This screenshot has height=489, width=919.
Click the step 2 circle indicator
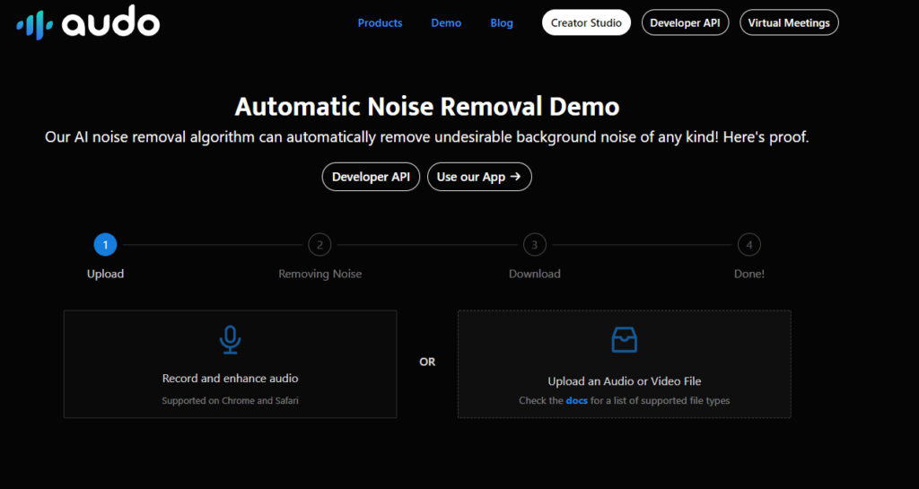[x=319, y=244]
